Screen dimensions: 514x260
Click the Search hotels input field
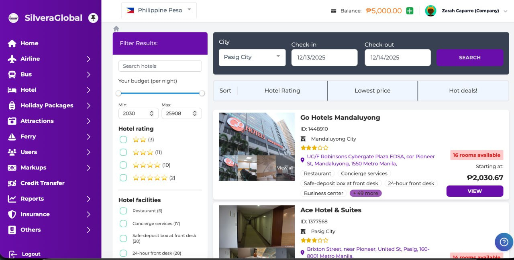[160, 66]
